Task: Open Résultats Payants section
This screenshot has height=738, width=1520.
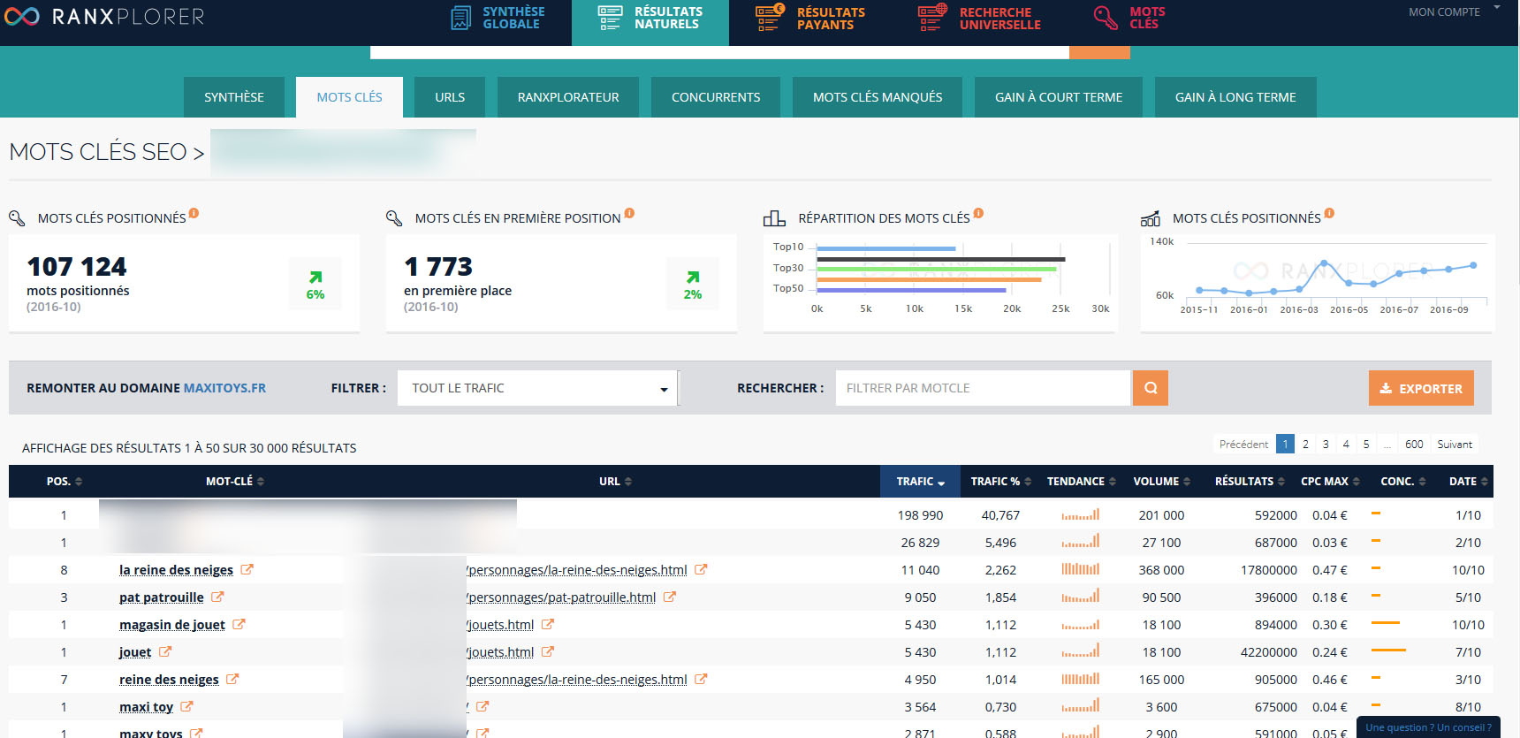Action: (809, 18)
